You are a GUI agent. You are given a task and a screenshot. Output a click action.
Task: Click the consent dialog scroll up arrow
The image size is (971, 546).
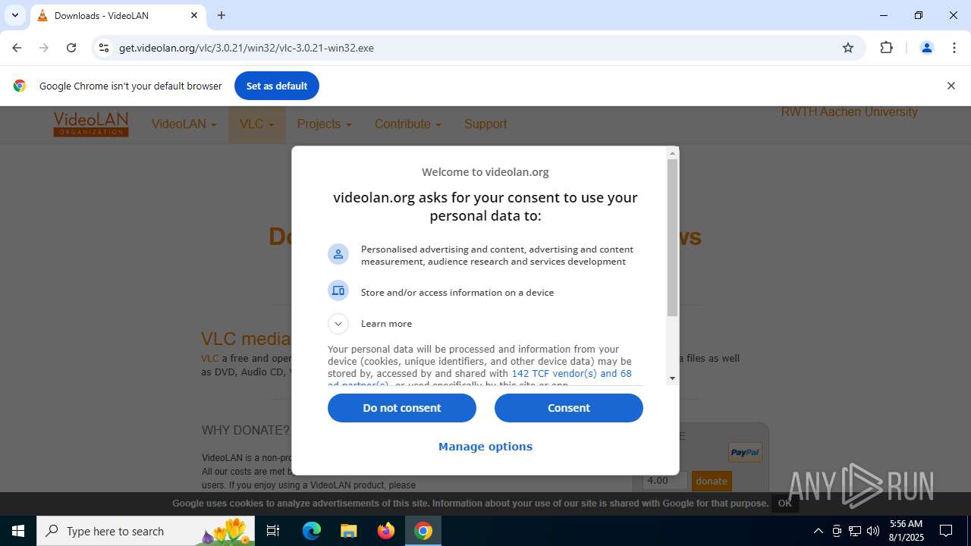coord(672,153)
